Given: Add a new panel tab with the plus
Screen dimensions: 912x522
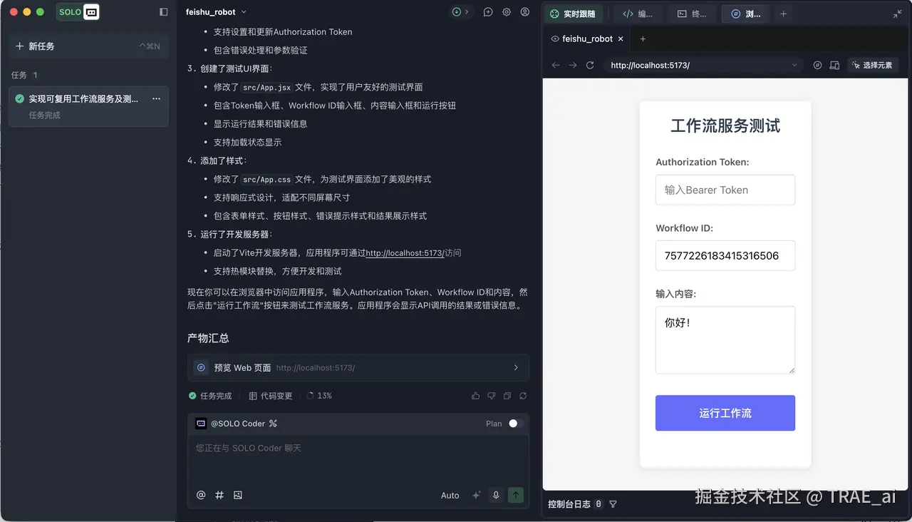Looking at the screenshot, I should click(x=783, y=14).
